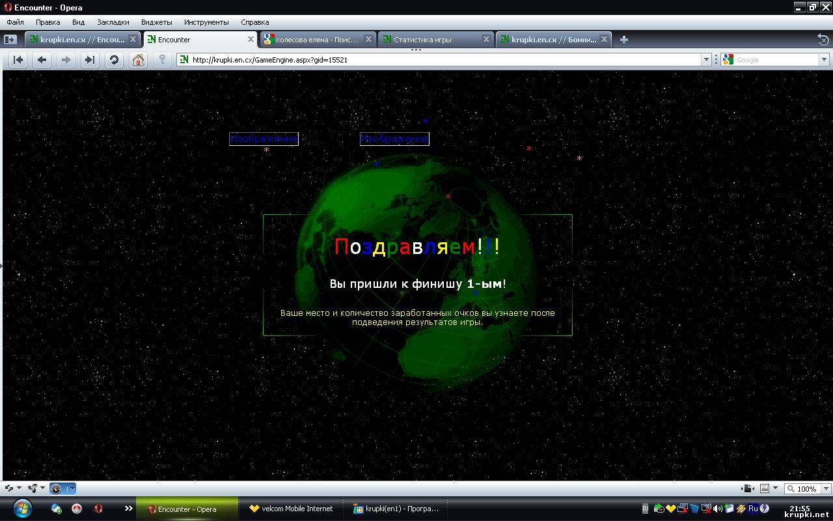The image size is (833, 521).
Task: Click the second Изображение link
Action: pyautogui.click(x=394, y=139)
